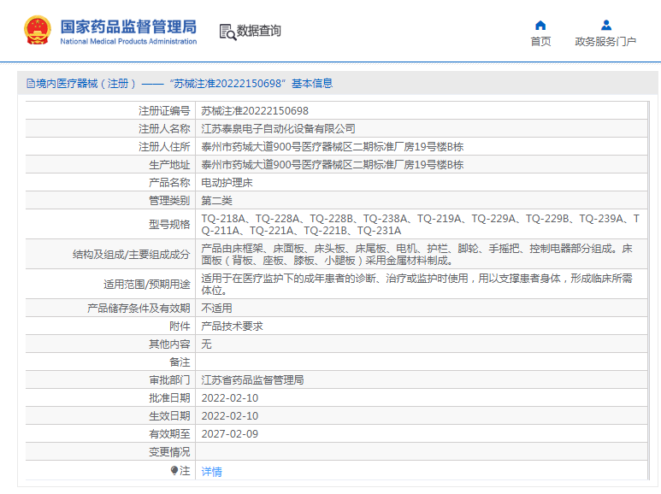
Task: Click the 管理类别 label
Action: [169, 201]
